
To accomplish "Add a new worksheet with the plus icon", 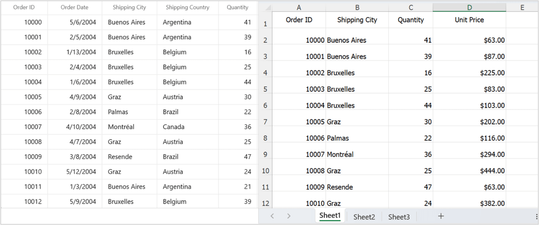I will (x=441, y=216).
